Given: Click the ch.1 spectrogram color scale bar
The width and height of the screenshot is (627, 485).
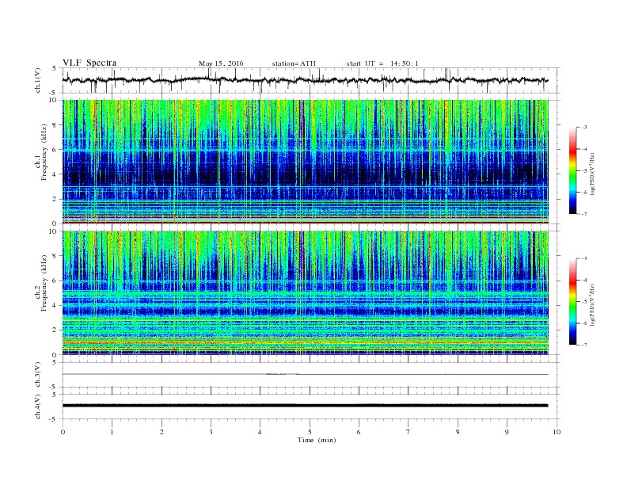Looking at the screenshot, I should tap(573, 170).
